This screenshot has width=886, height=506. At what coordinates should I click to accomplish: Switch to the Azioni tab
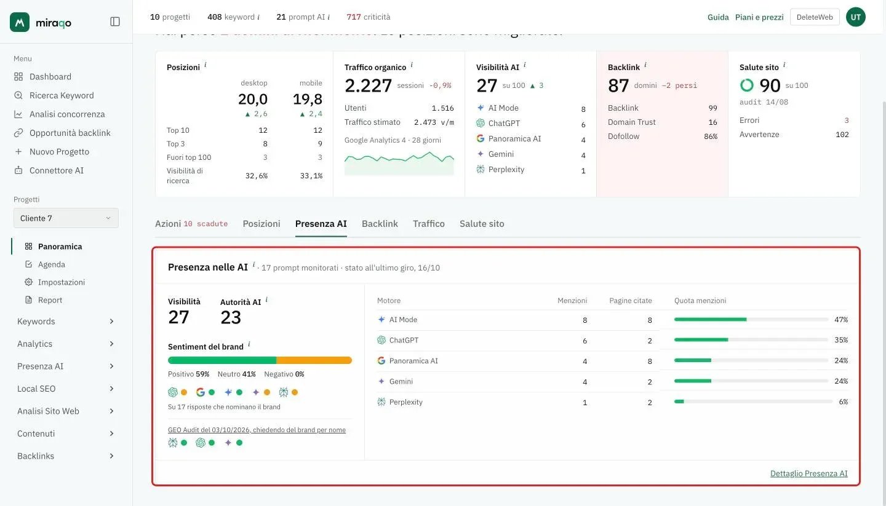191,224
